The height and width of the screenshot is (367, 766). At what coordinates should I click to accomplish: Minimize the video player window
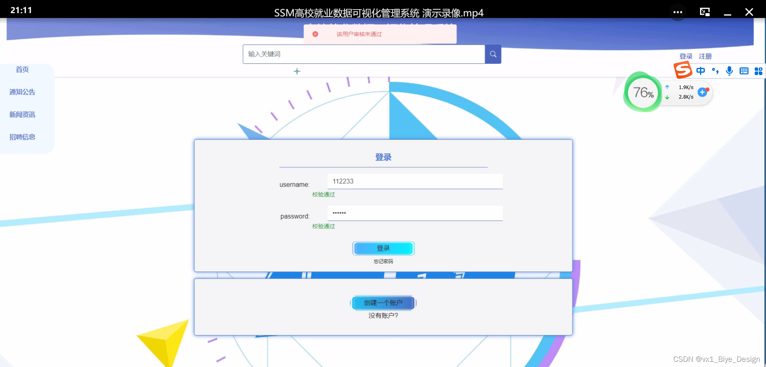[728, 15]
